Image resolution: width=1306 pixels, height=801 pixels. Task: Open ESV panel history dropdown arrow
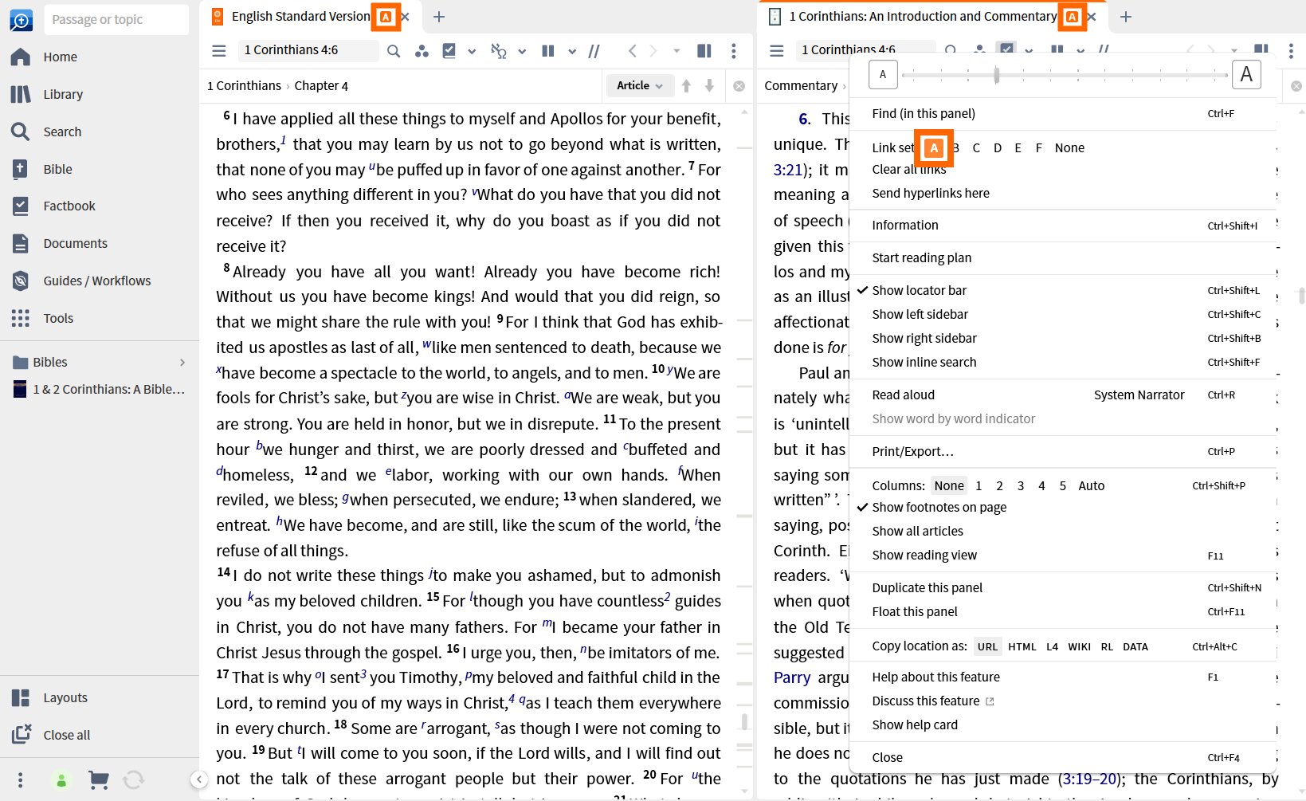[677, 51]
